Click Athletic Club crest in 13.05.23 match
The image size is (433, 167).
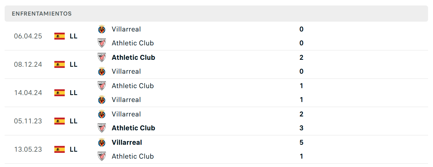pyautogui.click(x=102, y=156)
